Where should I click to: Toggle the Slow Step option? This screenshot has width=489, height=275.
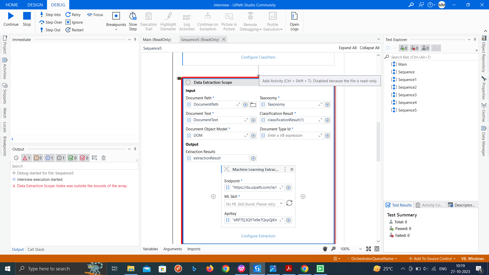[133, 21]
